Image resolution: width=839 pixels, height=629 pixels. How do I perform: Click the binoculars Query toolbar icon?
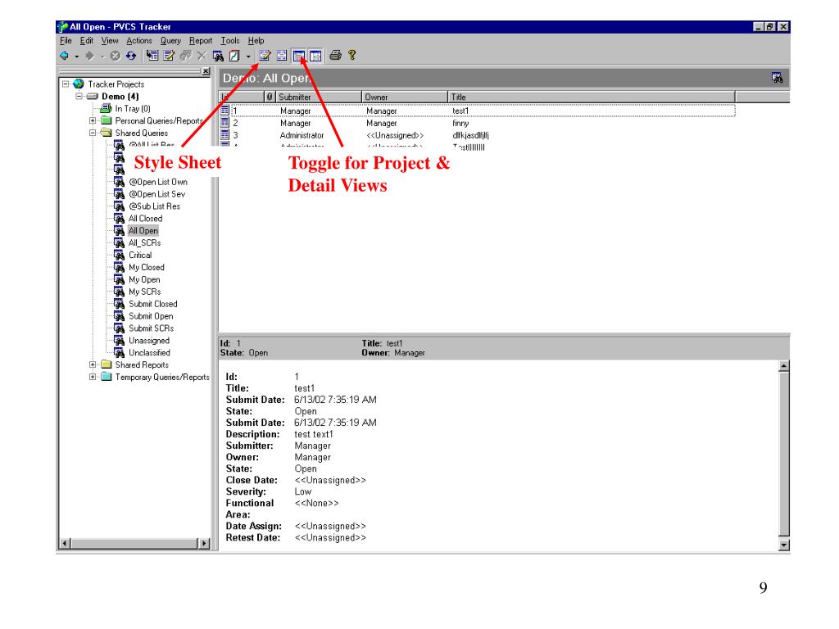point(218,56)
